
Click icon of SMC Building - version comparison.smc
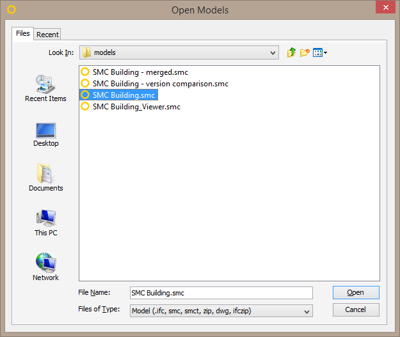85,83
